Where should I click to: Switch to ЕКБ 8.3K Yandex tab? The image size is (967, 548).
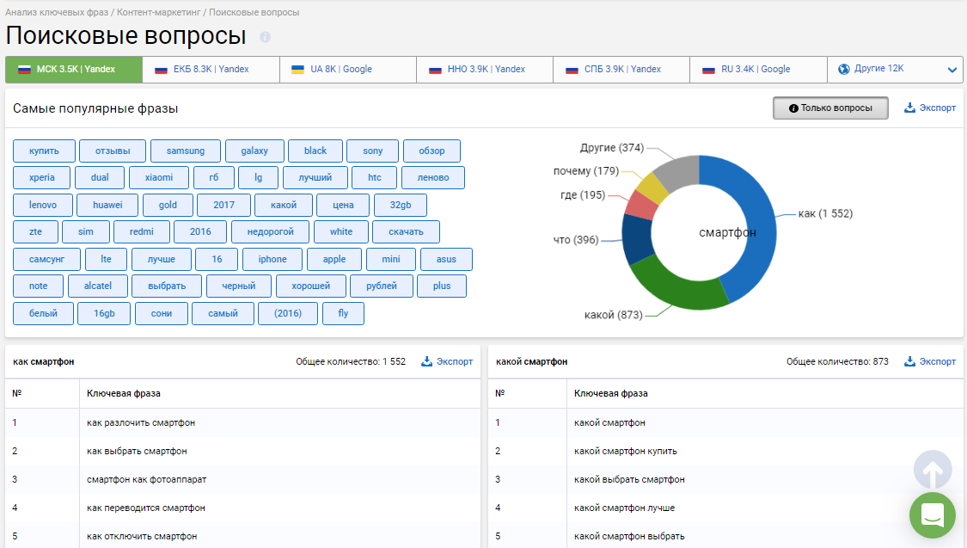[211, 69]
